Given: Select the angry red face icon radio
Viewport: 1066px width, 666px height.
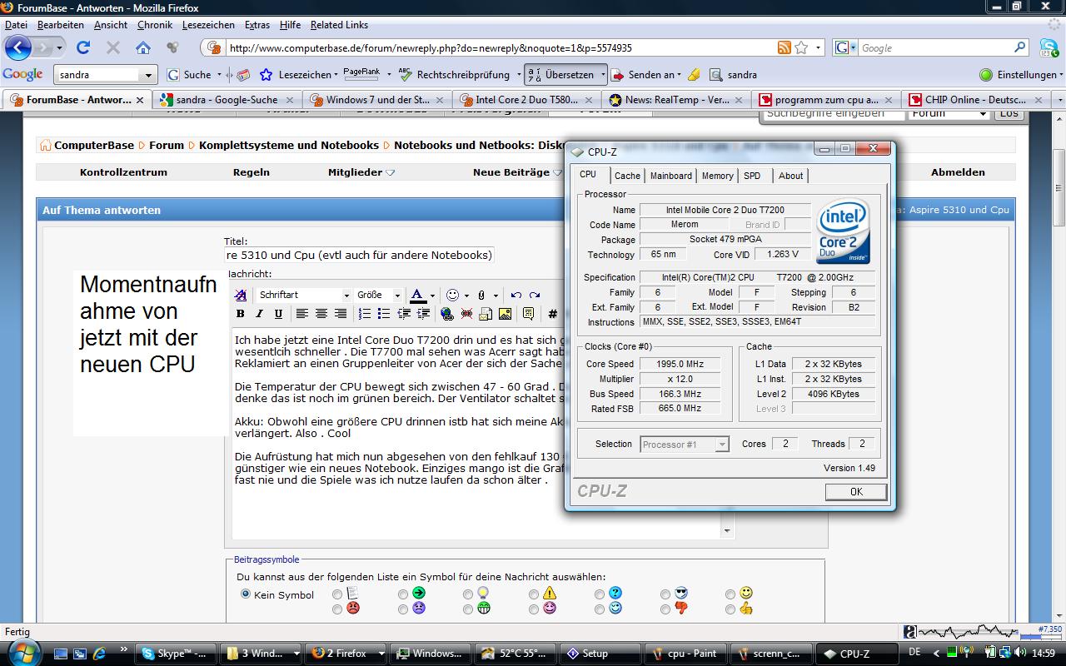Looking at the screenshot, I should click(x=337, y=609).
